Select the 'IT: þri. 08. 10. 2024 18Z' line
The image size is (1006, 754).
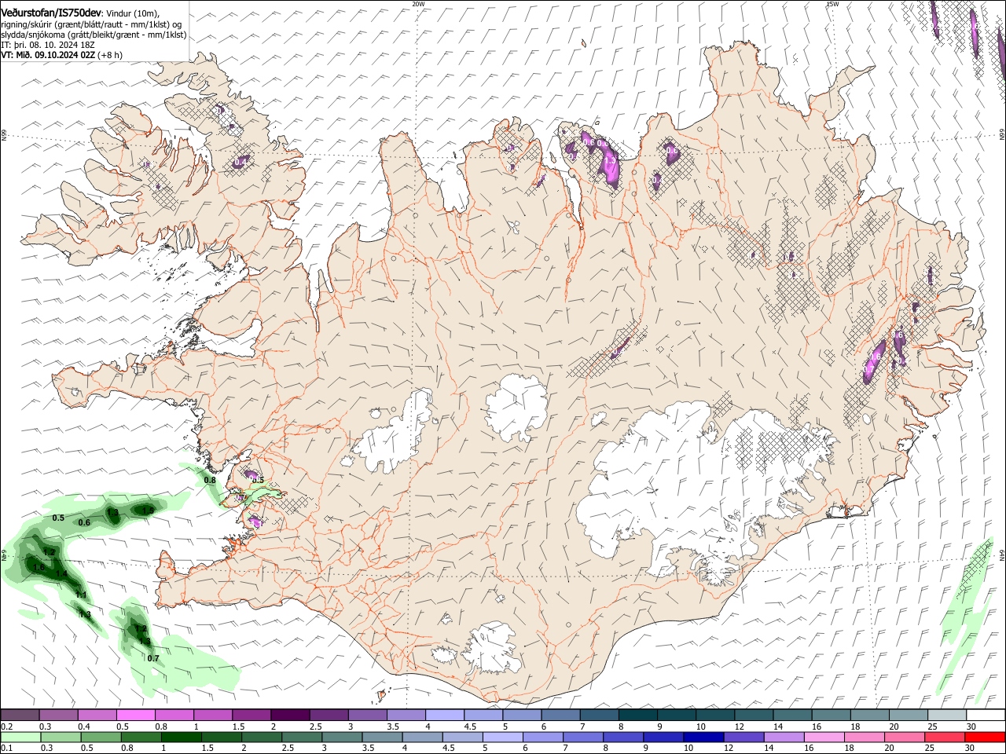48,45
